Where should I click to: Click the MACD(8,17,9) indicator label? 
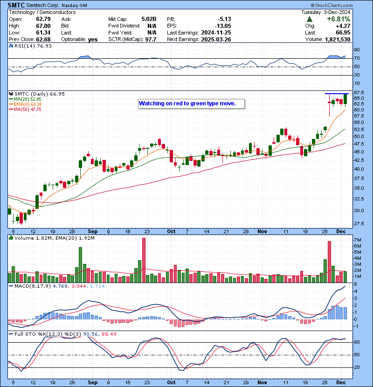(33, 286)
